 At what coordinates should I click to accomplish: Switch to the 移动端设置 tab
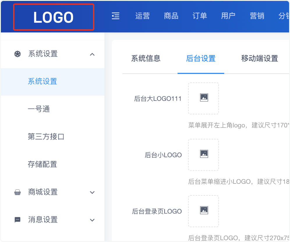click(259, 59)
